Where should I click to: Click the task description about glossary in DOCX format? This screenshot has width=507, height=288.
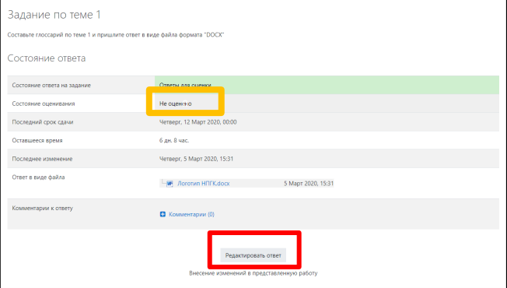pyautogui.click(x=116, y=34)
